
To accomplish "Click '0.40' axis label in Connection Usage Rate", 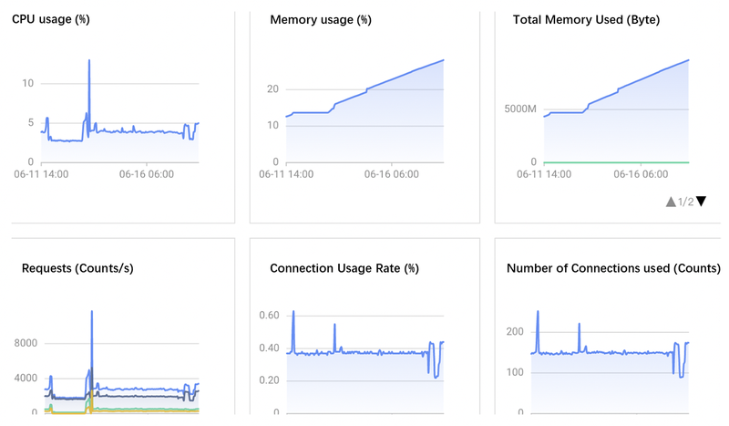I will click(x=269, y=348).
